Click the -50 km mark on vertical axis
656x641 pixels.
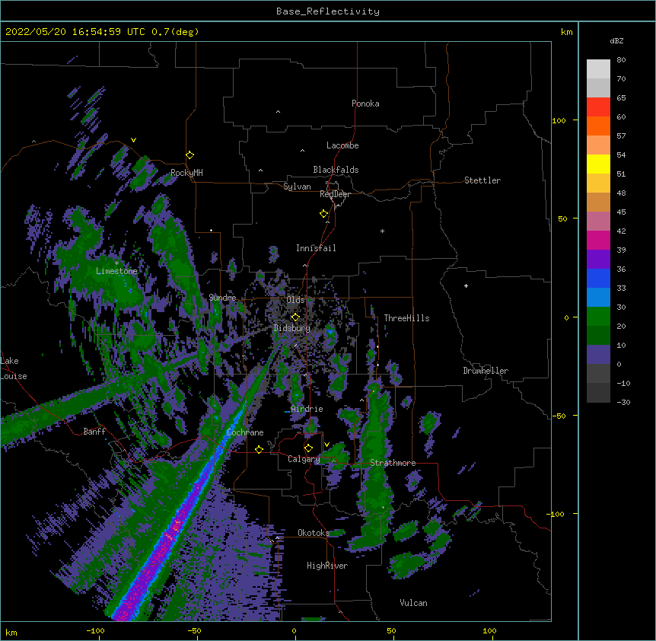point(559,416)
